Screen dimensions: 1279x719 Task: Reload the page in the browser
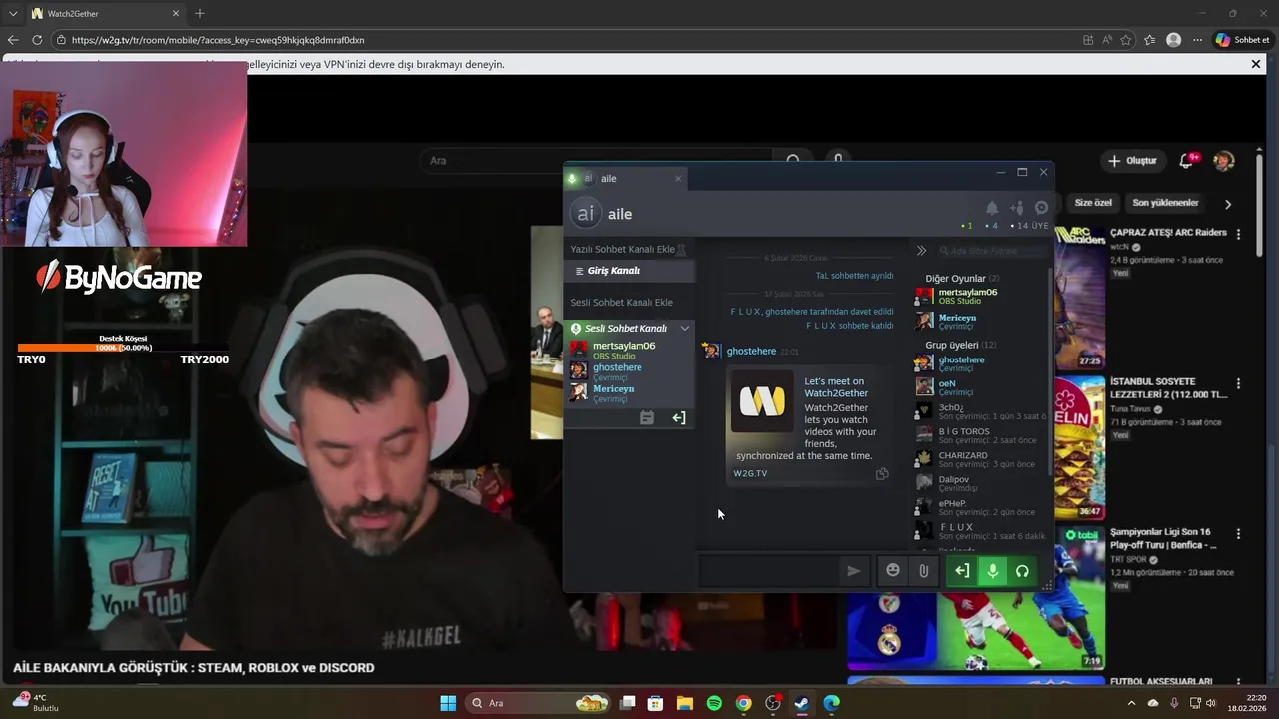tap(37, 40)
